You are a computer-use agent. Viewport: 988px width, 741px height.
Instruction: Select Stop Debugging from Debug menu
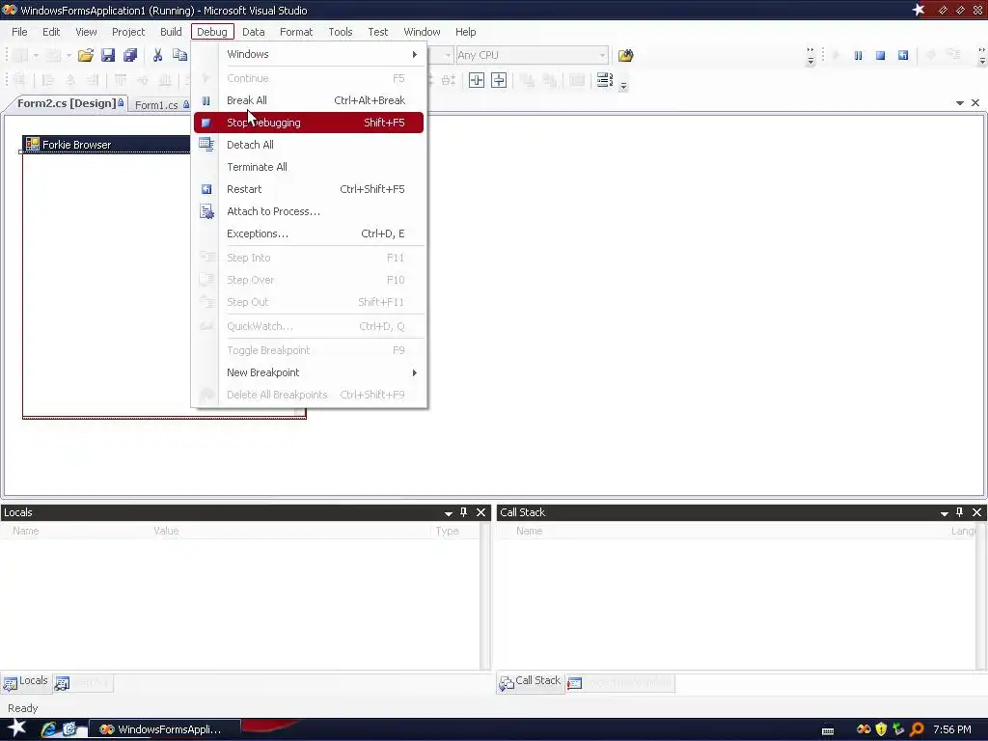(309, 123)
